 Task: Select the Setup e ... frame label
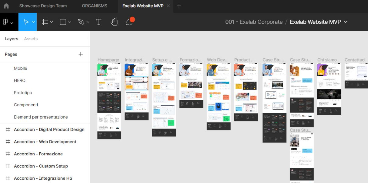(x=162, y=60)
